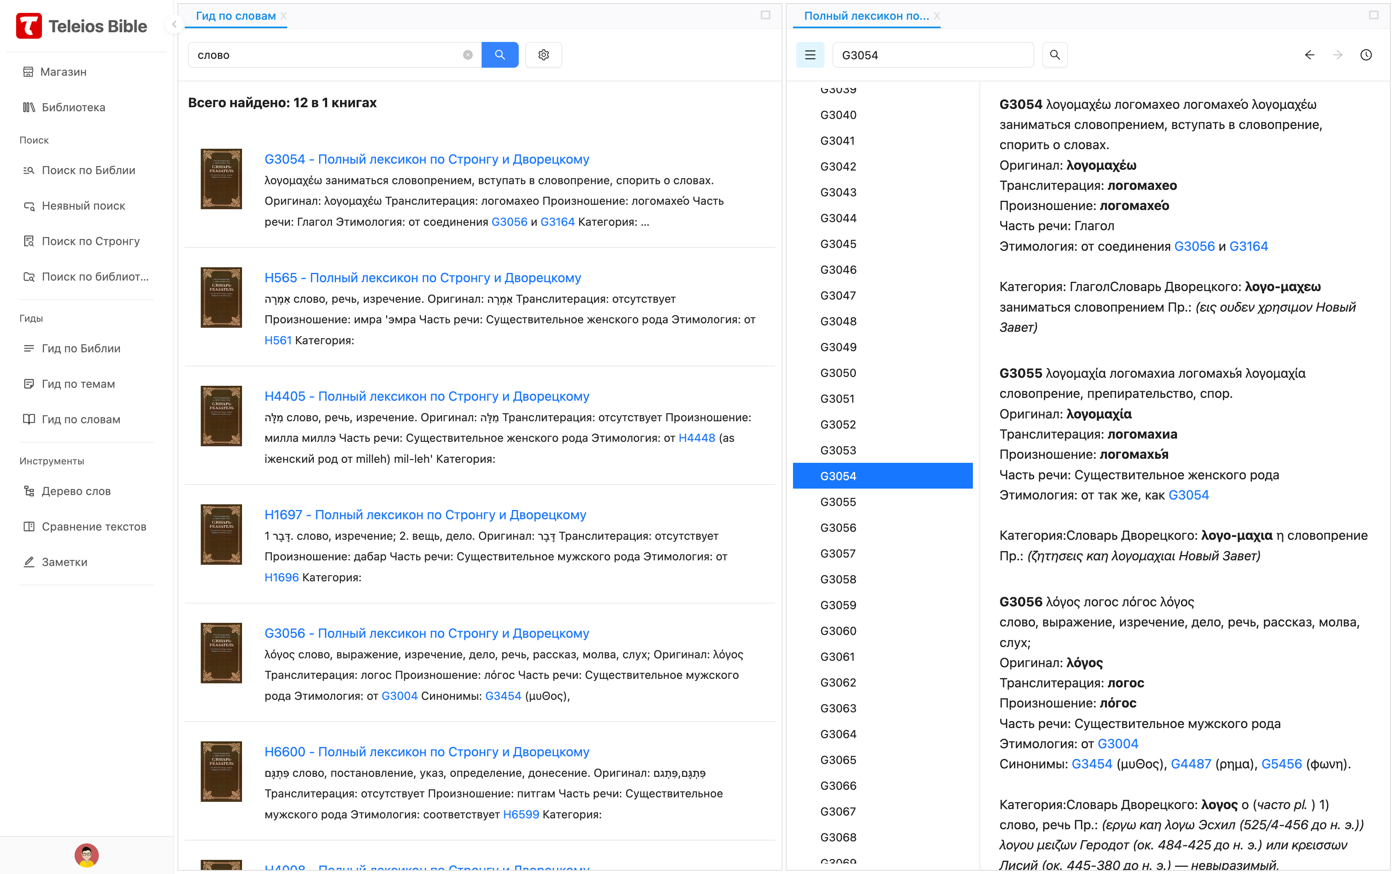Maximize the Гид по словам panel
Screen dimensions: 1394x874
tap(766, 16)
